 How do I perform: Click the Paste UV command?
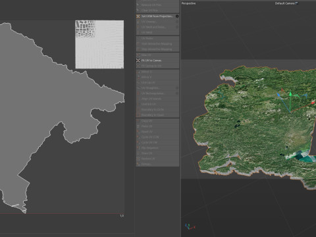click(157, 126)
